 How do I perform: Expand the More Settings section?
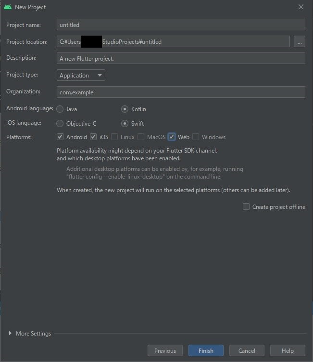(10, 333)
